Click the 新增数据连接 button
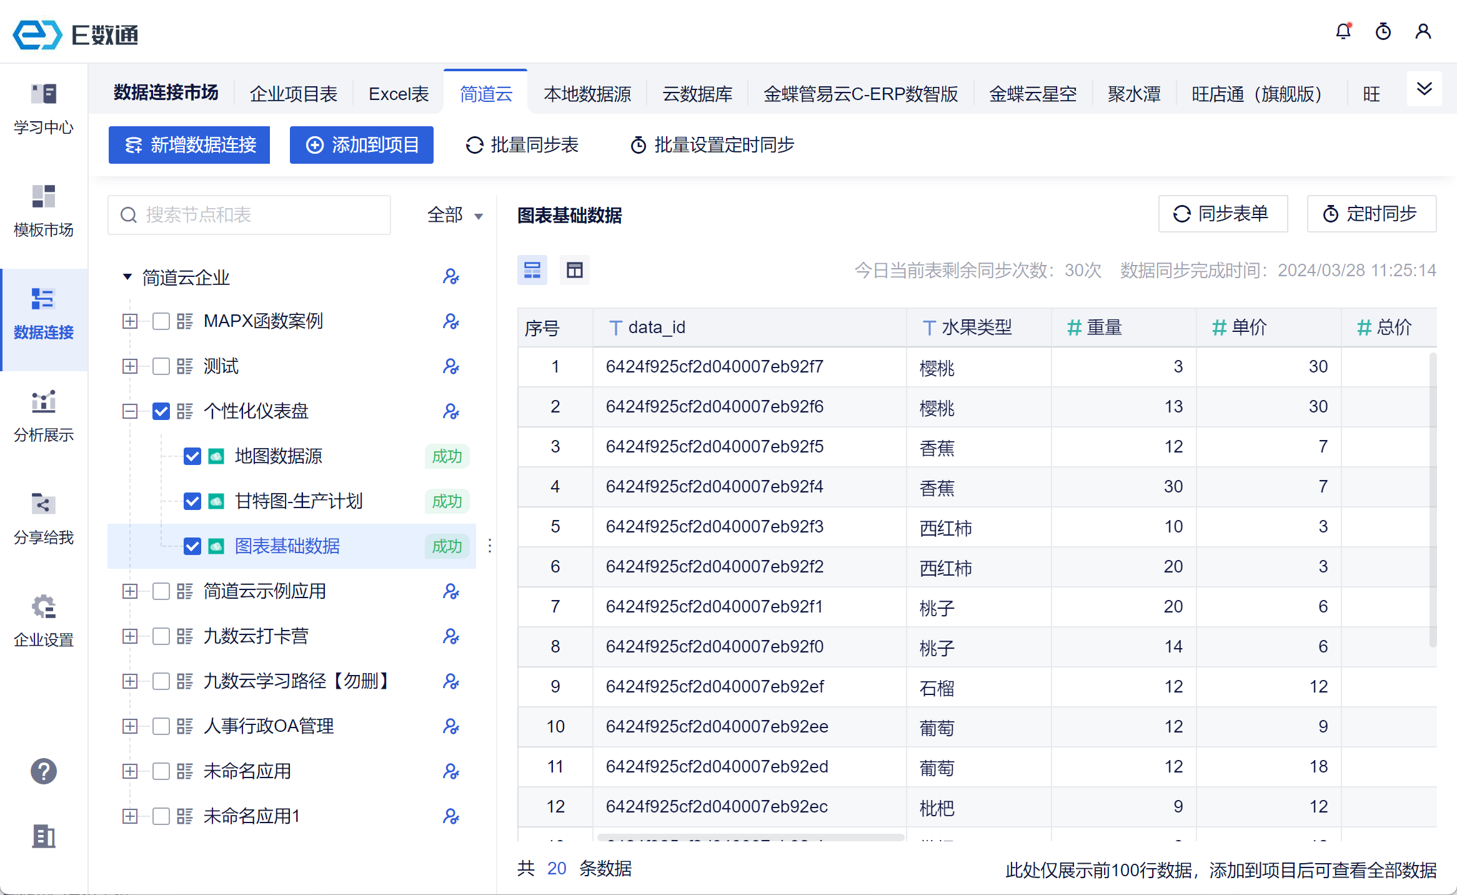Viewport: 1457px width, 895px height. (x=189, y=145)
